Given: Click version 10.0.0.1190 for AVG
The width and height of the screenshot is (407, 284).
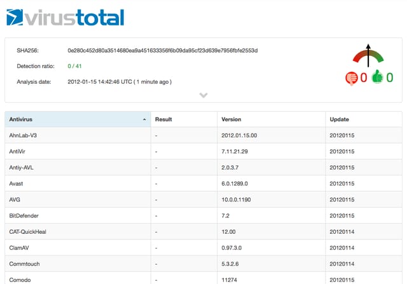Looking at the screenshot, I should coord(236,199).
